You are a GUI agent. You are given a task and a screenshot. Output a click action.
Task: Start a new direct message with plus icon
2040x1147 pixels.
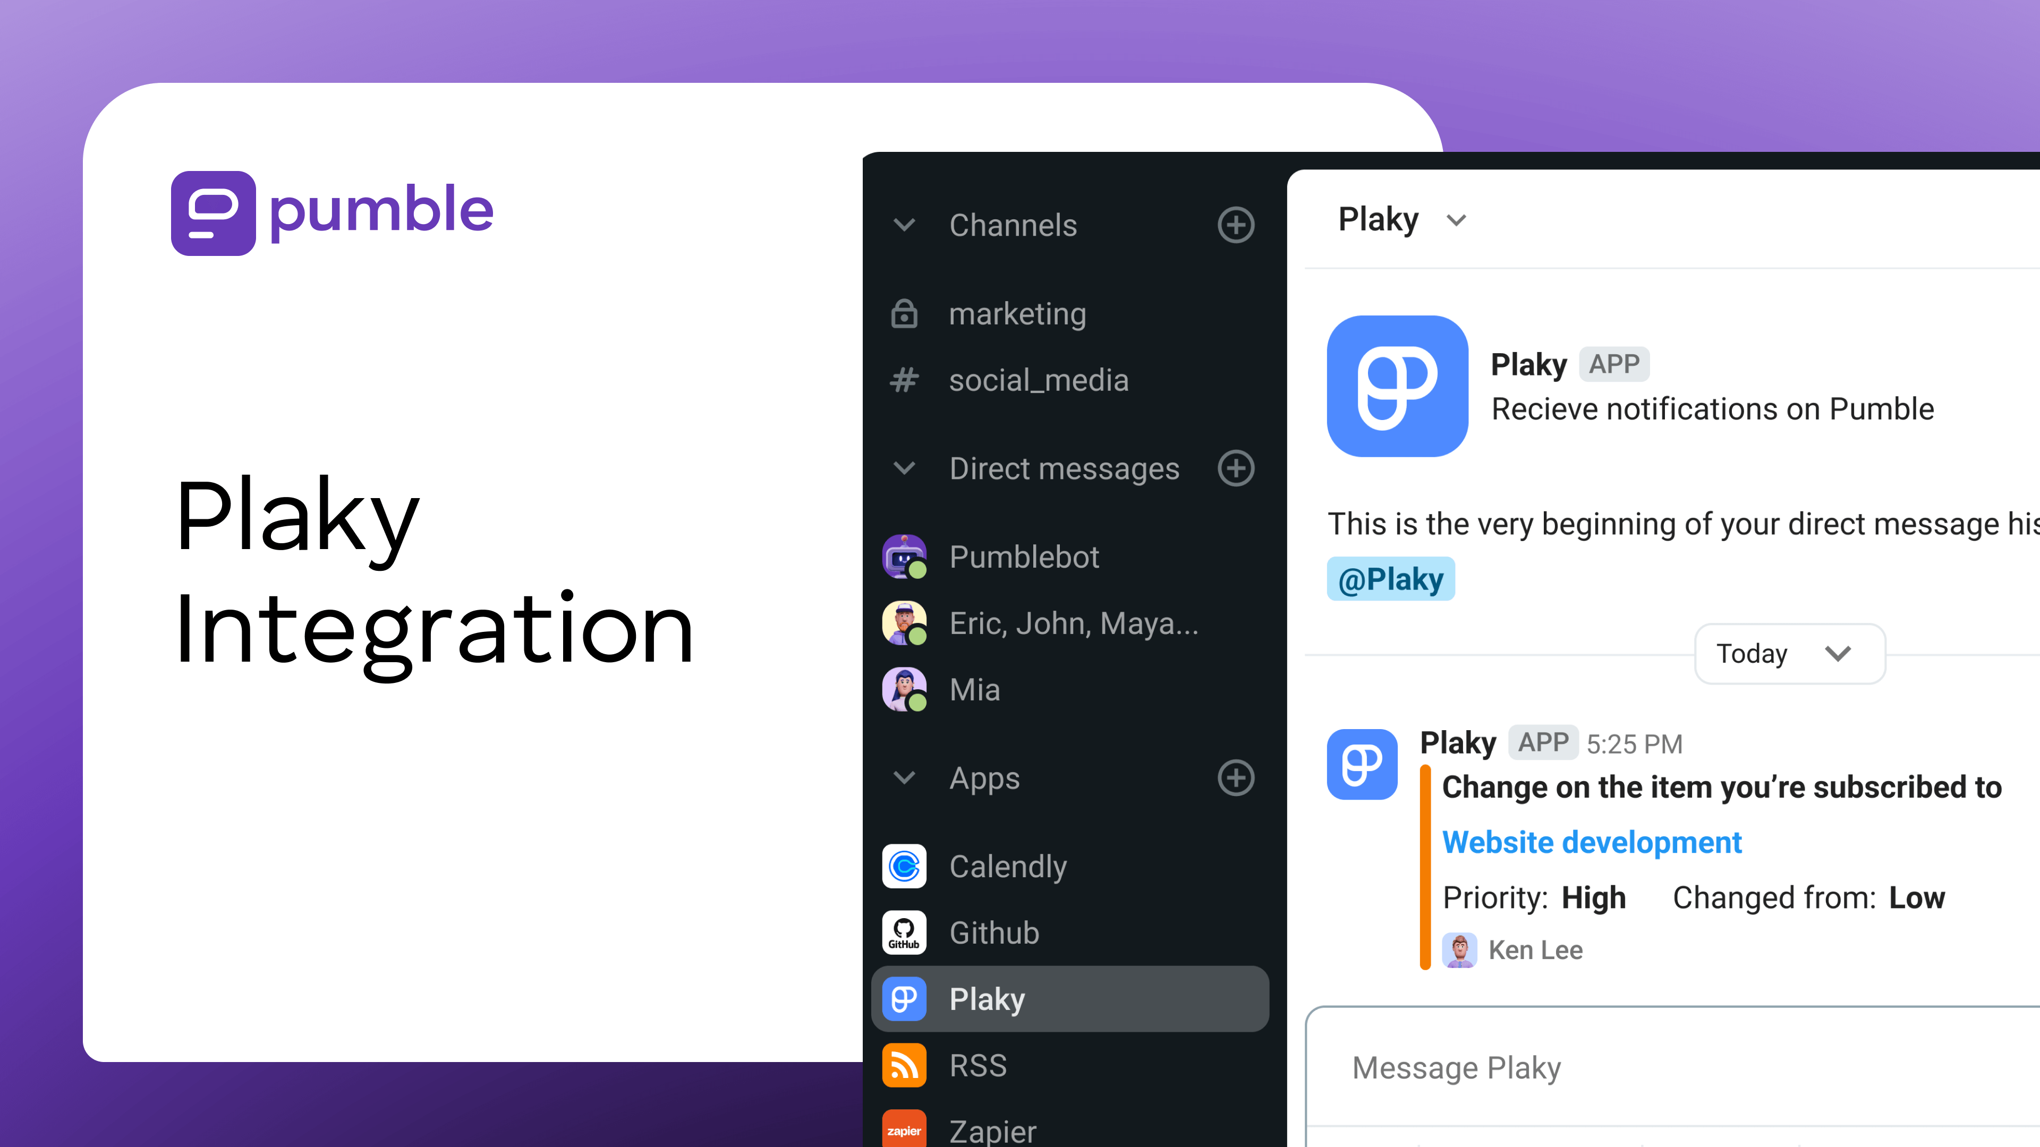click(1235, 468)
